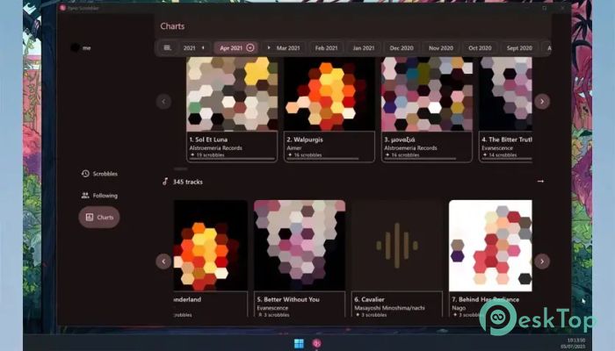Open the Sol Et Luna album cover
Screen dimensions: 615x351
coord(232,94)
